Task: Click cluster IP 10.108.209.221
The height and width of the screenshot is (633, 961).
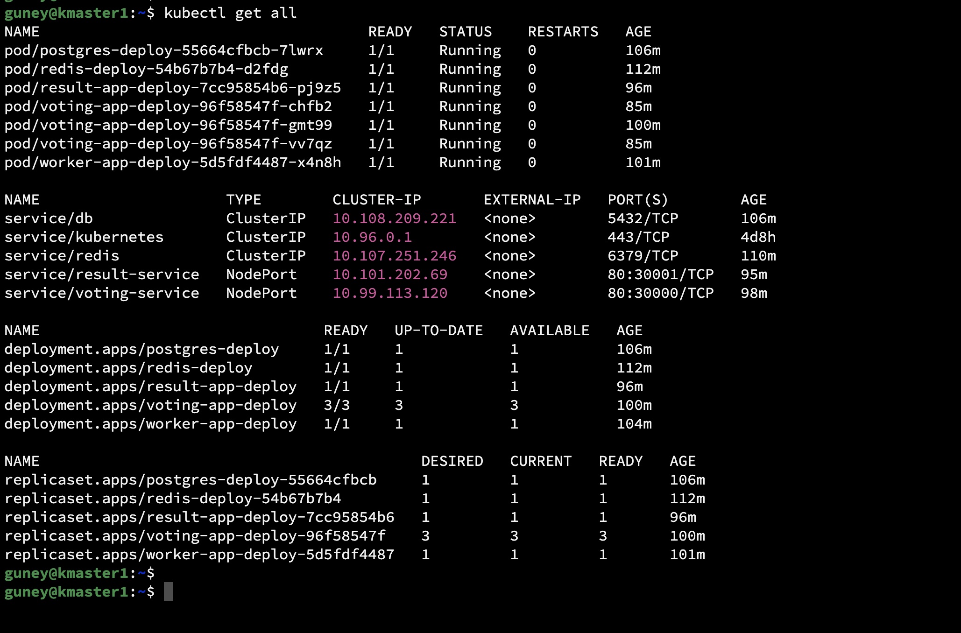Action: (x=395, y=218)
